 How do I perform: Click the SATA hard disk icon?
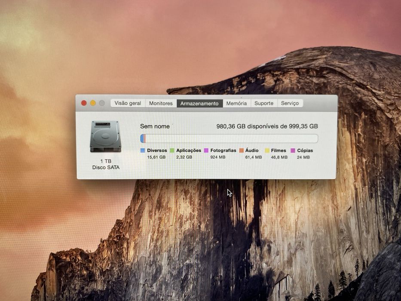click(106, 137)
